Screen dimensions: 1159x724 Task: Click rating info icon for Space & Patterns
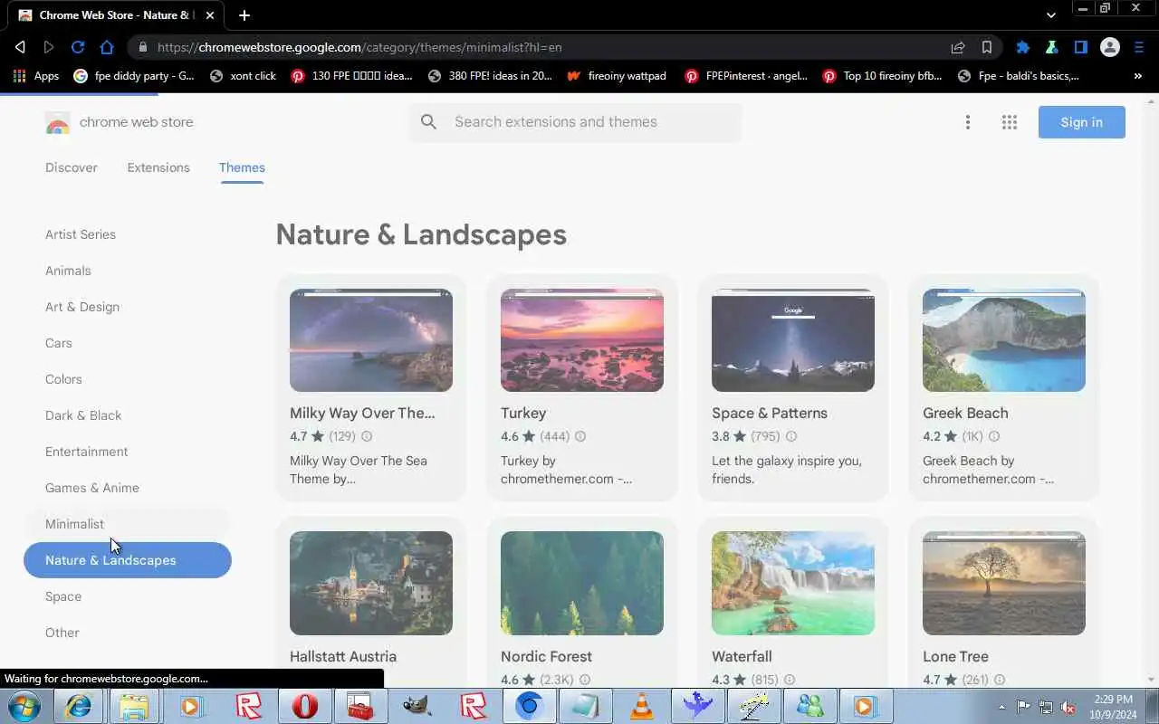[790, 436]
